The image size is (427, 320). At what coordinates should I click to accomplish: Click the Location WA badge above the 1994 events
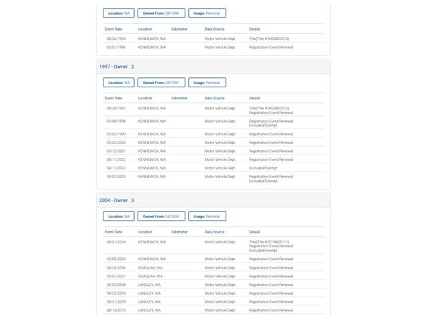(x=119, y=13)
